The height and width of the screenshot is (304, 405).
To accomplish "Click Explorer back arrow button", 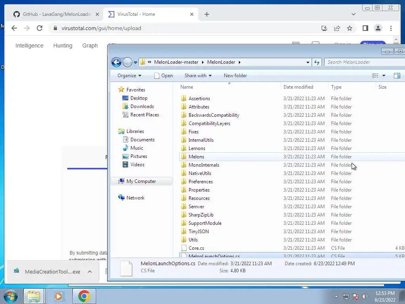I will click(x=117, y=62).
